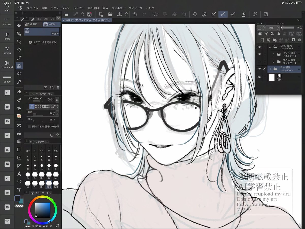Click New raster layer icon
305x229 pixels.
click(262, 40)
